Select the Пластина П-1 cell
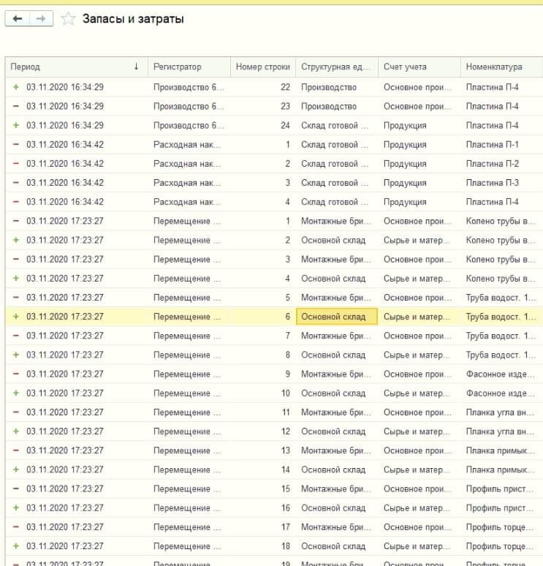The width and height of the screenshot is (543, 566). (501, 144)
